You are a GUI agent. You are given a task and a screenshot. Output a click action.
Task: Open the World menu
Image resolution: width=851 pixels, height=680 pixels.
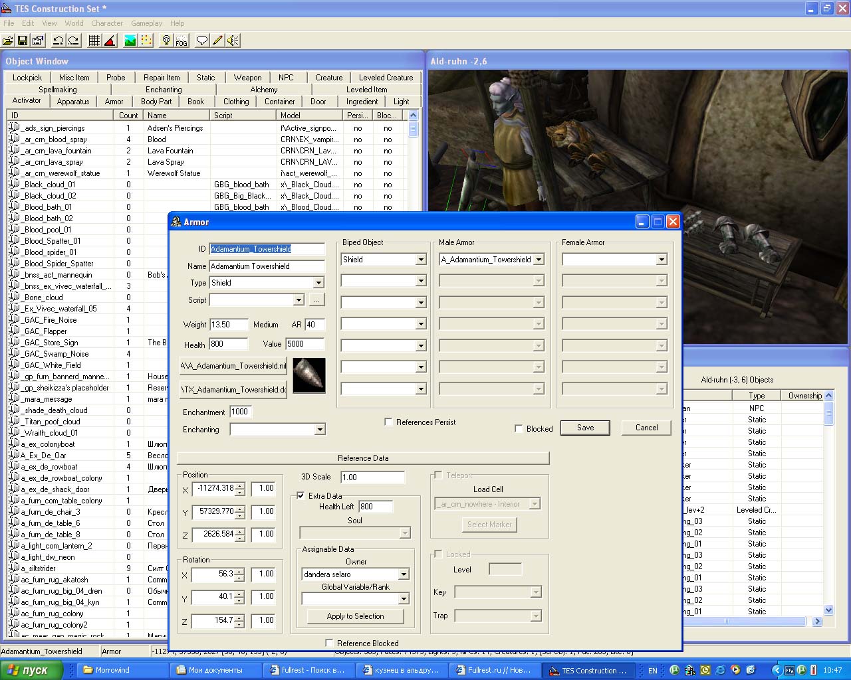click(x=74, y=23)
